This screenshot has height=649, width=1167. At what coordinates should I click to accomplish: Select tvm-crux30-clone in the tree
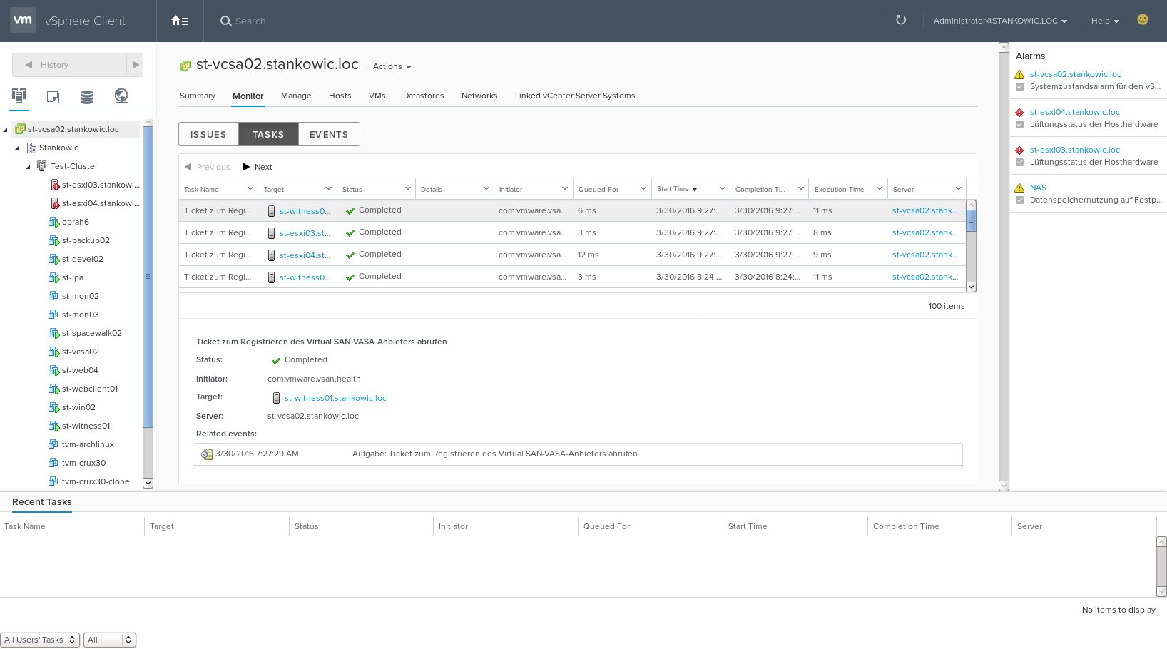click(96, 481)
